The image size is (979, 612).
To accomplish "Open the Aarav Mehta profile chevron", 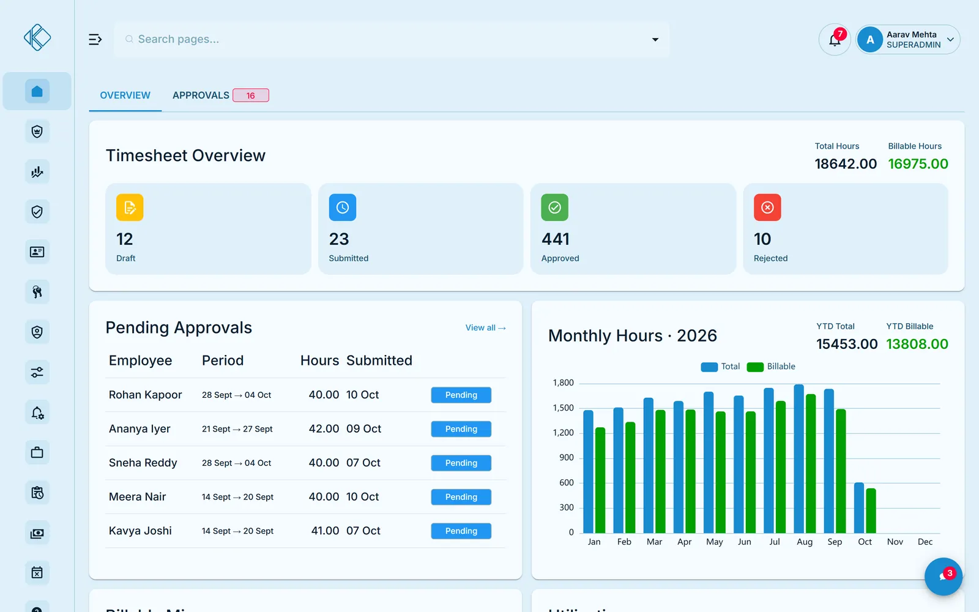I will click(x=950, y=40).
